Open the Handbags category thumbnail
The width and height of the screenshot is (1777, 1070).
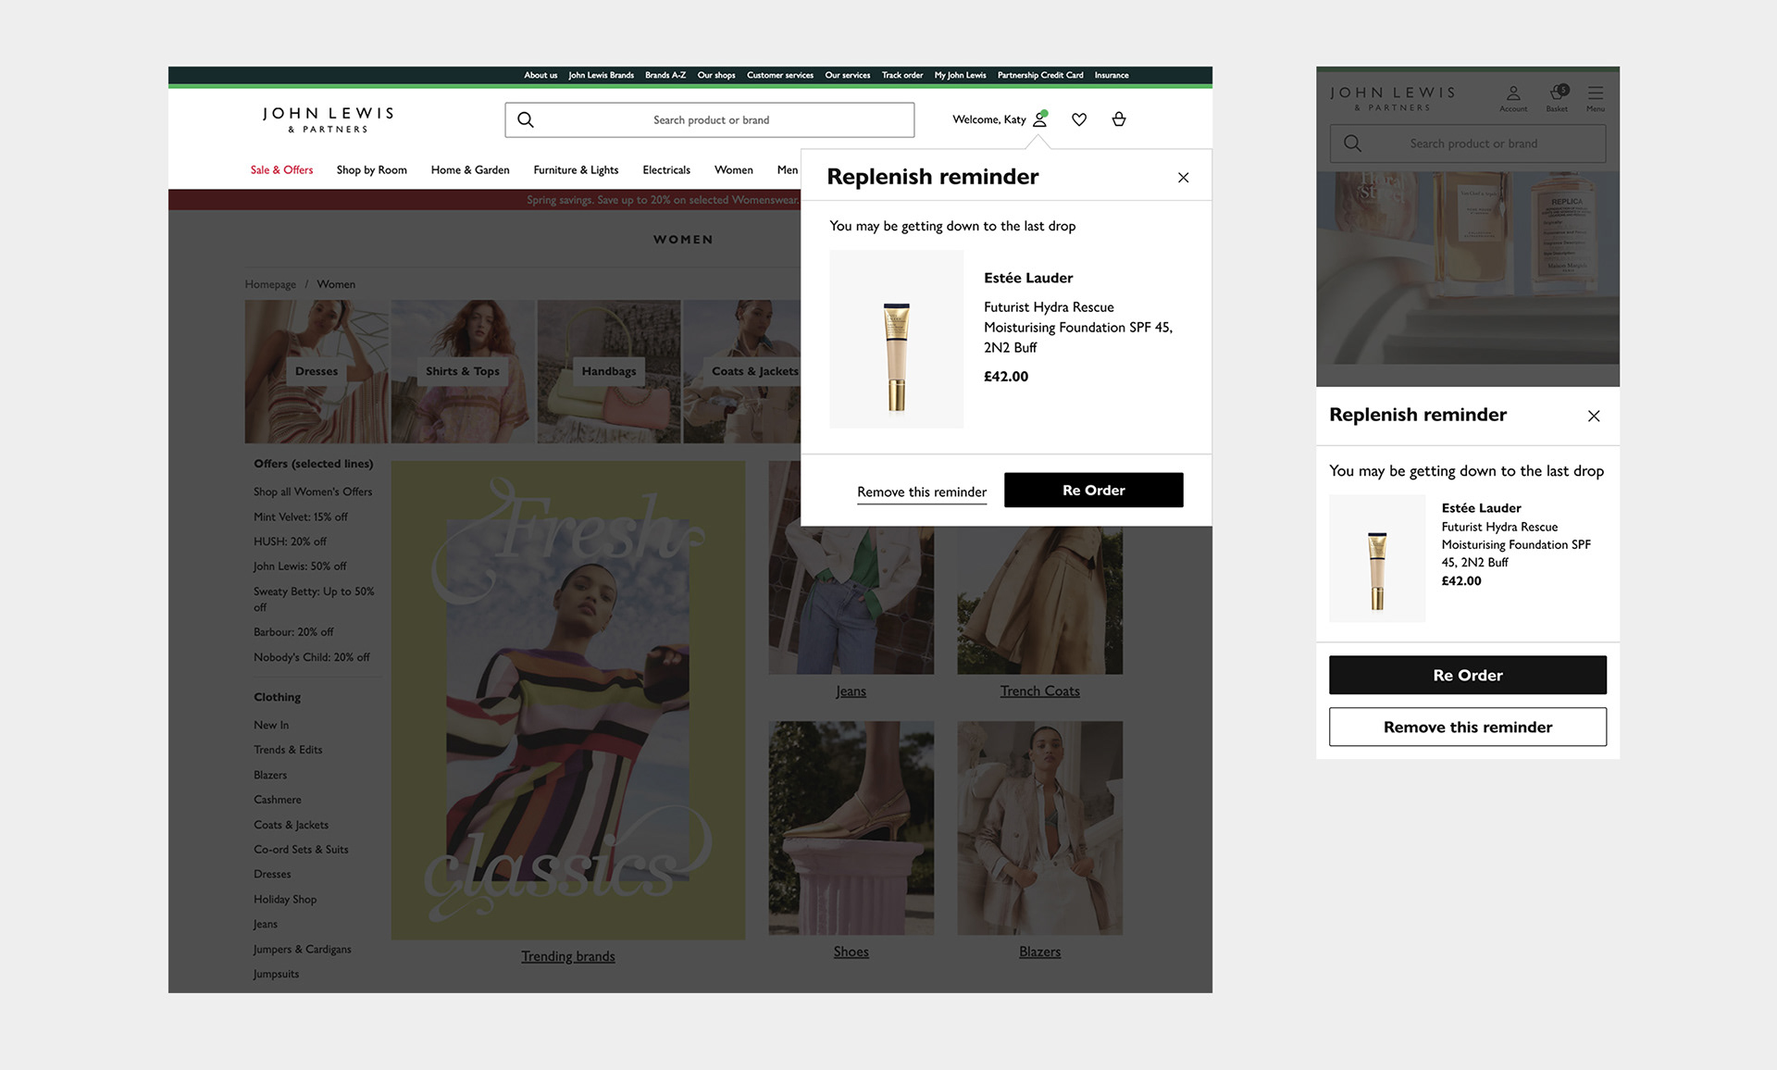[x=609, y=371]
